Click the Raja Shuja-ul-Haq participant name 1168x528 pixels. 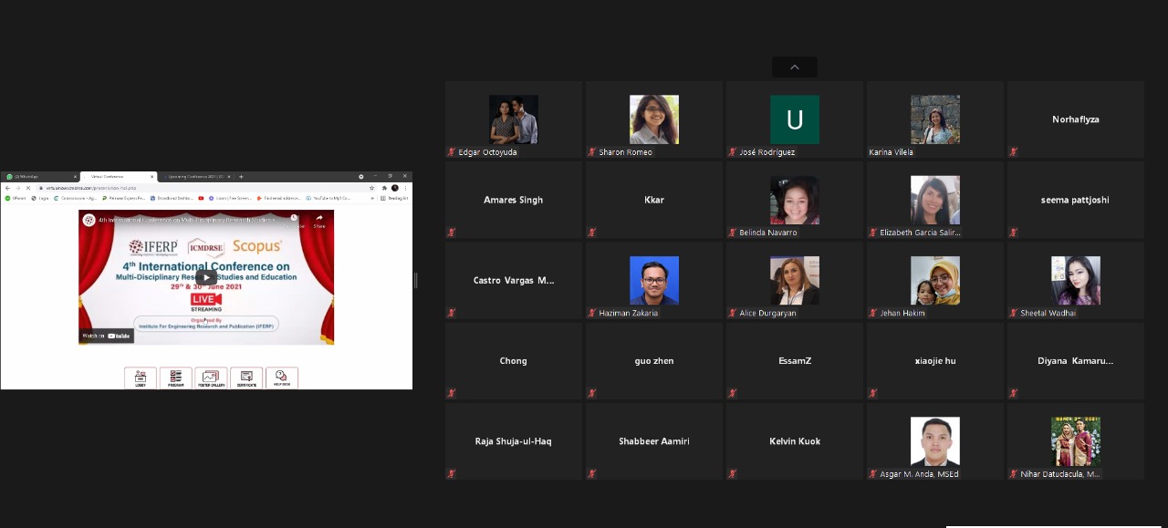click(x=514, y=440)
